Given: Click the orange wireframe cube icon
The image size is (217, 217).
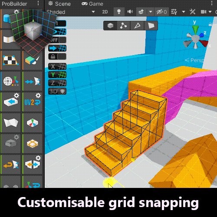Looking at the screenshot, I should 33,144.
